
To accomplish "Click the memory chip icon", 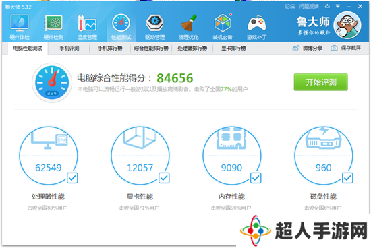I will click(x=231, y=138).
